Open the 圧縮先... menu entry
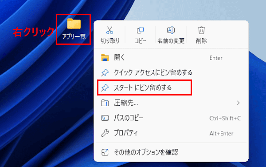This screenshot has width=266, height=167. [171, 103]
